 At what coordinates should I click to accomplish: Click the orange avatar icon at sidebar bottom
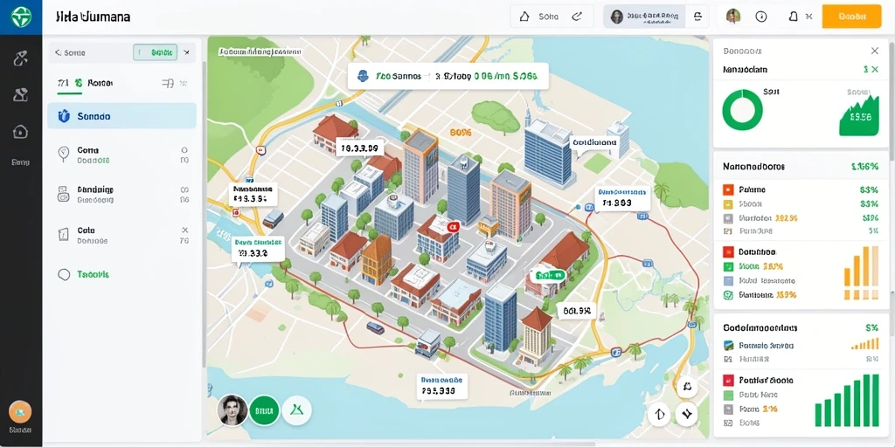coord(20,412)
